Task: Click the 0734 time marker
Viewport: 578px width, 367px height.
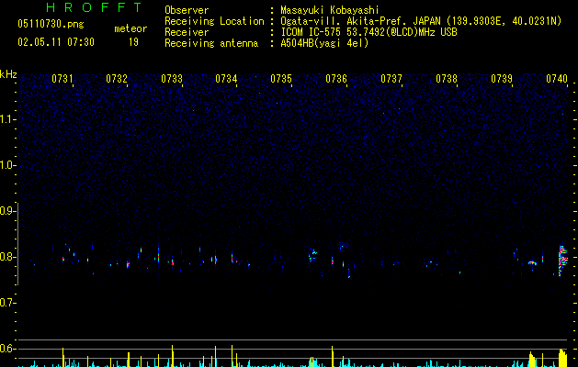Action: 226,79
